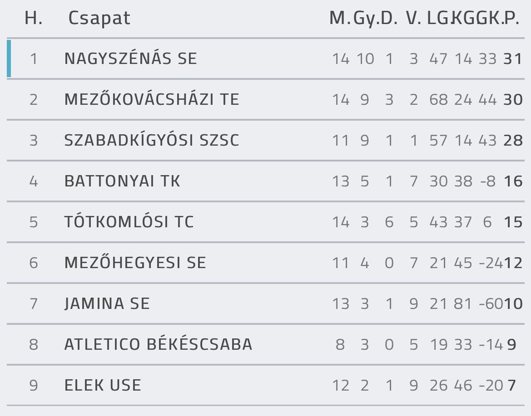Screen dimensions: 531x416
Task: Select MEZŐKOVÁCSHÁZI TE team name
Action: pyautogui.click(x=152, y=99)
